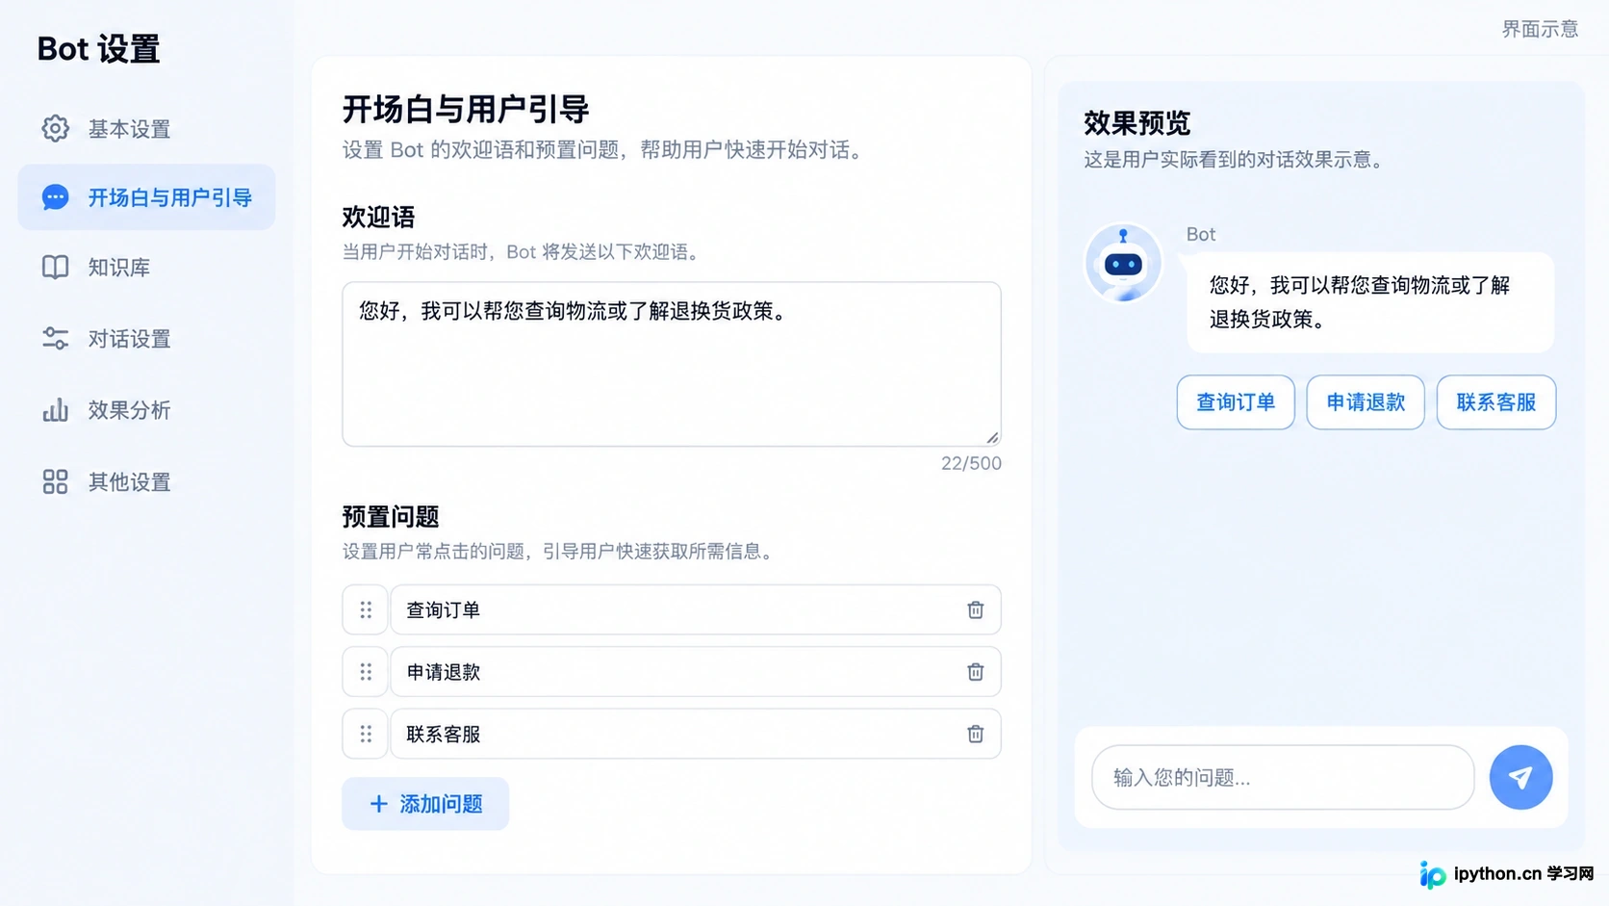Delete the 联系客服 preset question
The image size is (1609, 906).
click(x=975, y=734)
